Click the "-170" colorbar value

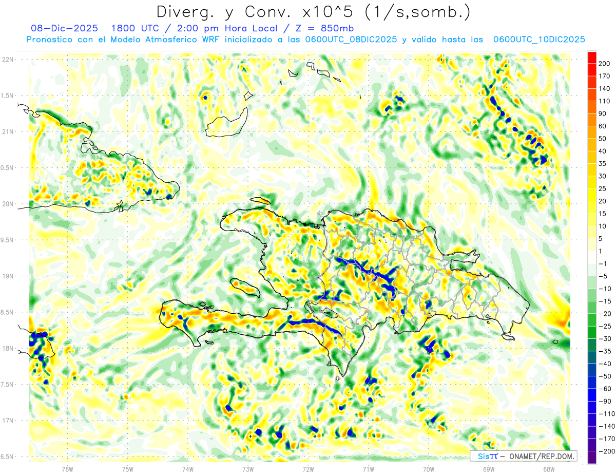coord(607,439)
